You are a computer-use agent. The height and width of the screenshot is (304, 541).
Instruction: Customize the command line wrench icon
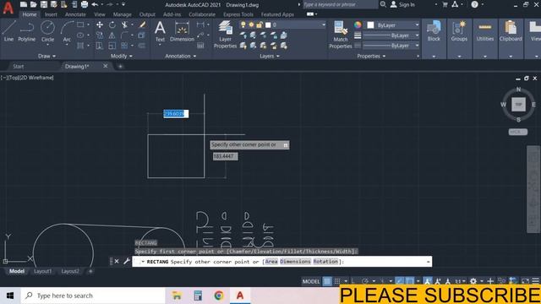tap(126, 261)
